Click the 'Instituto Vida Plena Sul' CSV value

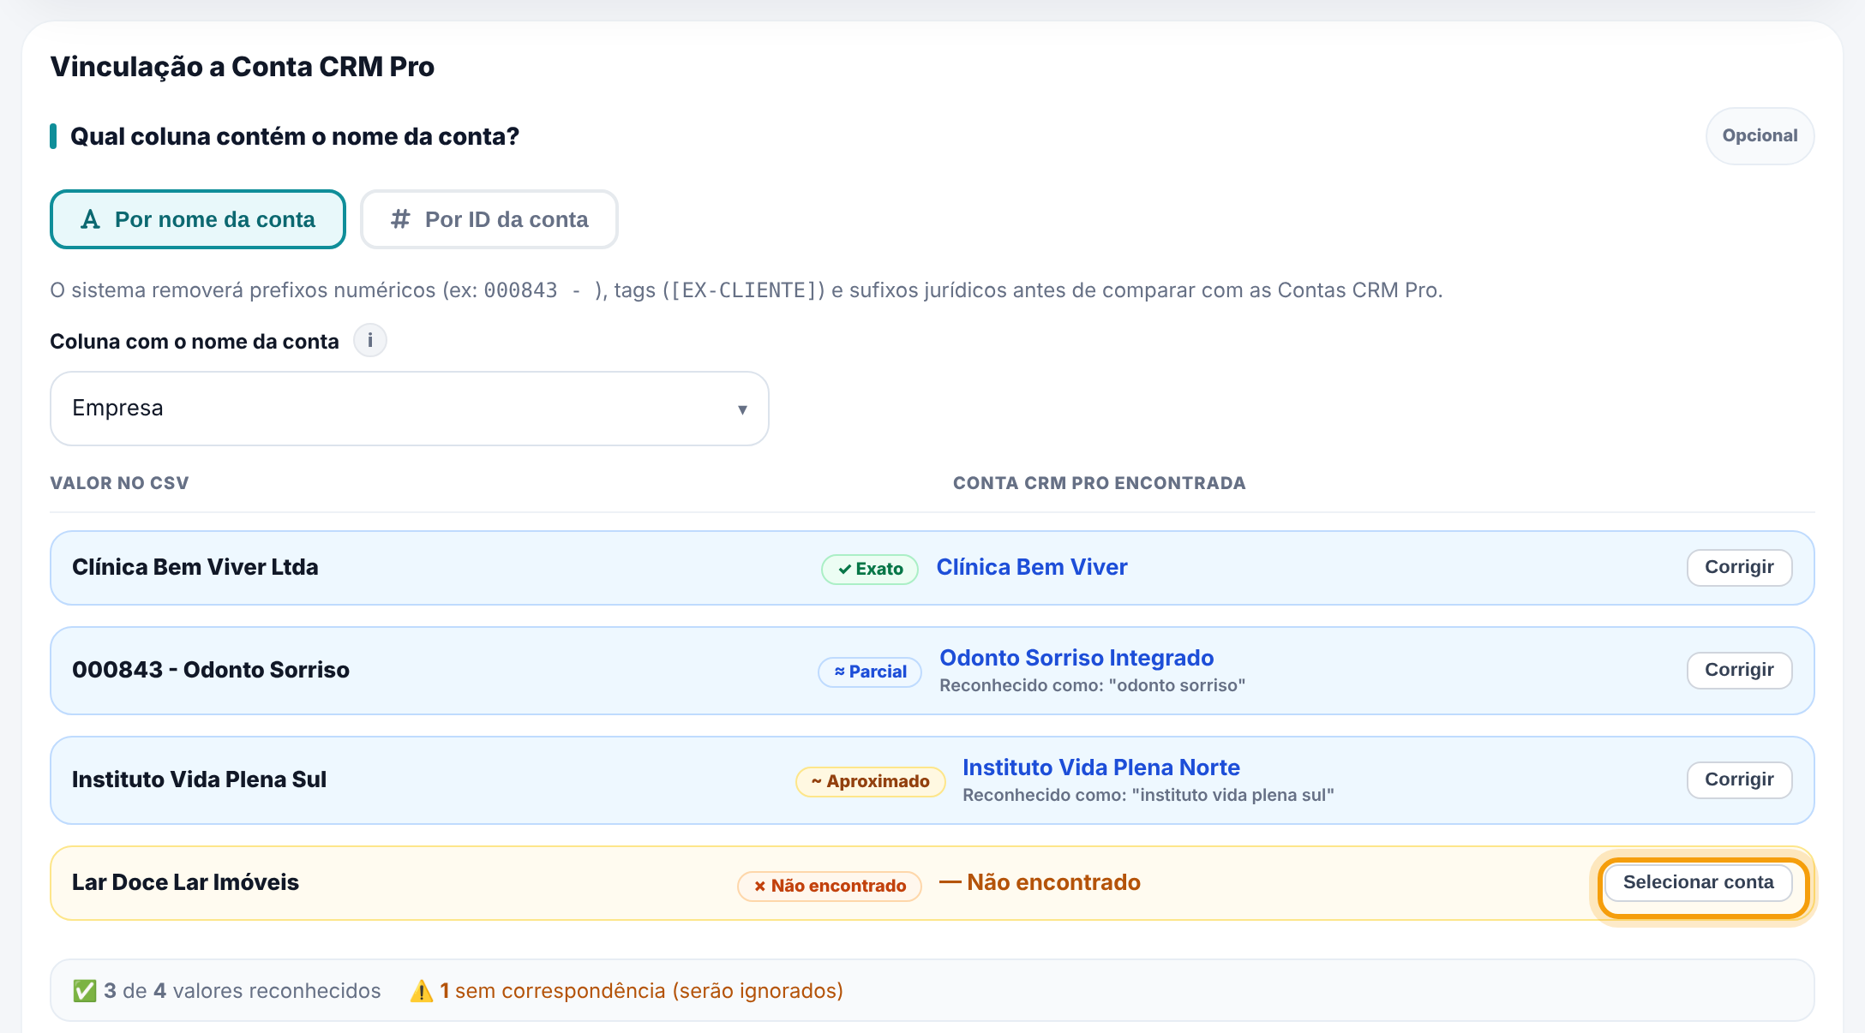(199, 780)
